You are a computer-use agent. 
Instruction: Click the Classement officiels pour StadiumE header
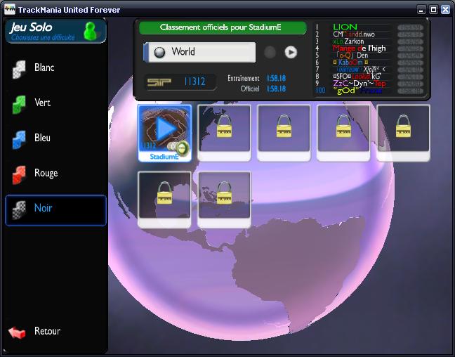click(x=223, y=27)
